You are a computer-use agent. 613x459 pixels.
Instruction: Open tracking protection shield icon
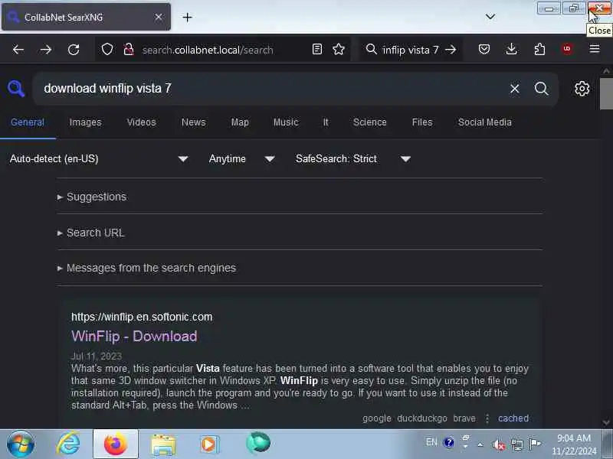(x=107, y=50)
